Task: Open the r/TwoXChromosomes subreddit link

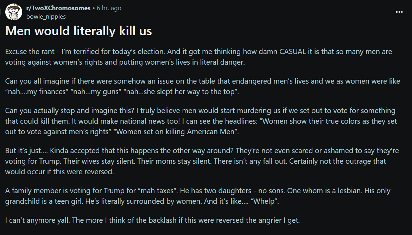Action: 58,8
